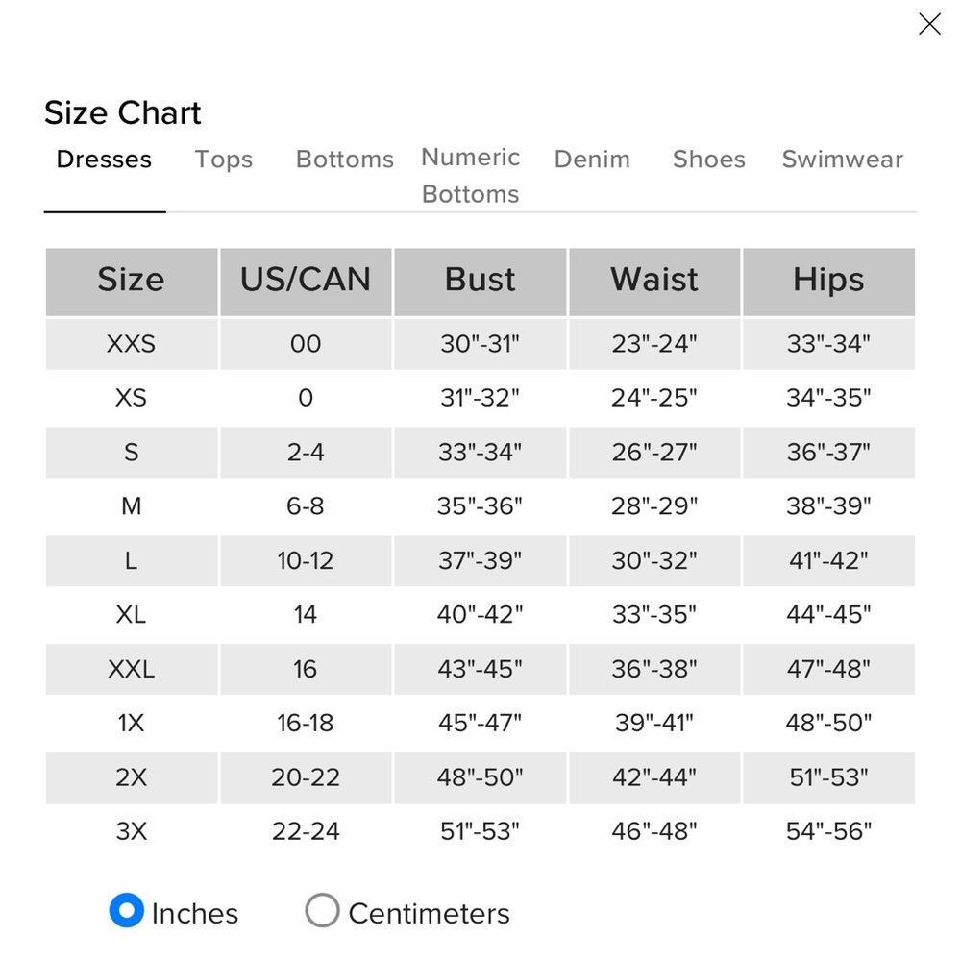The width and height of the screenshot is (961, 961).
Task: Click the 3X size row label
Action: coord(131,831)
